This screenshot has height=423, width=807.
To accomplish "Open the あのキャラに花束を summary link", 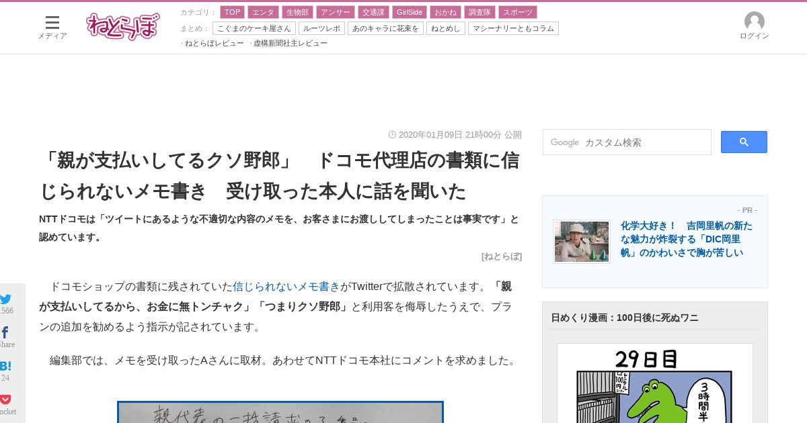I will point(385,28).
